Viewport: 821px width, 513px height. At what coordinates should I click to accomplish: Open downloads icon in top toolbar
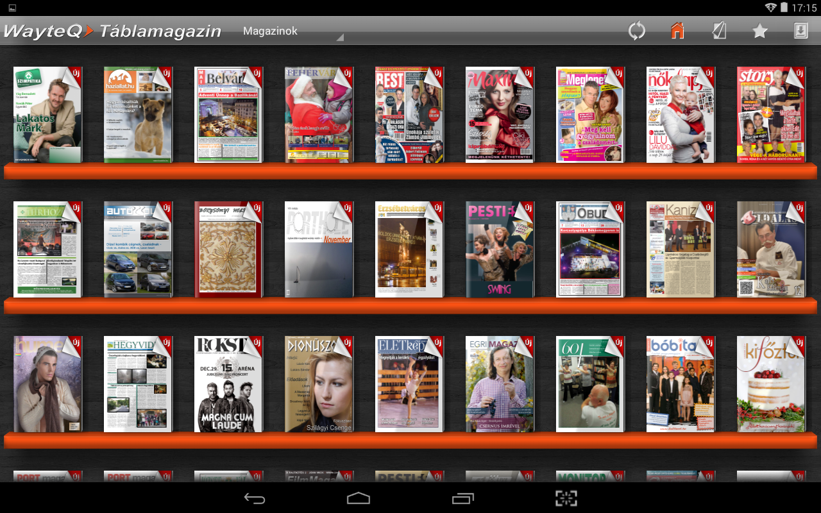[x=800, y=31]
